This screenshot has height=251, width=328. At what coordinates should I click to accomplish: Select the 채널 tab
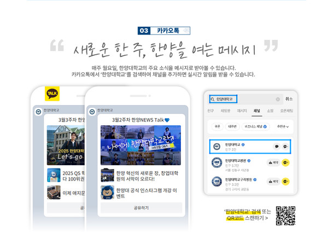pyautogui.click(x=257, y=110)
